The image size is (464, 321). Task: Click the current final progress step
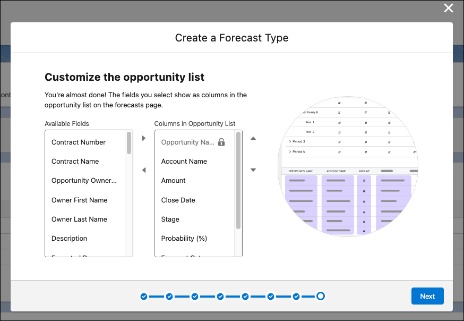click(x=321, y=296)
